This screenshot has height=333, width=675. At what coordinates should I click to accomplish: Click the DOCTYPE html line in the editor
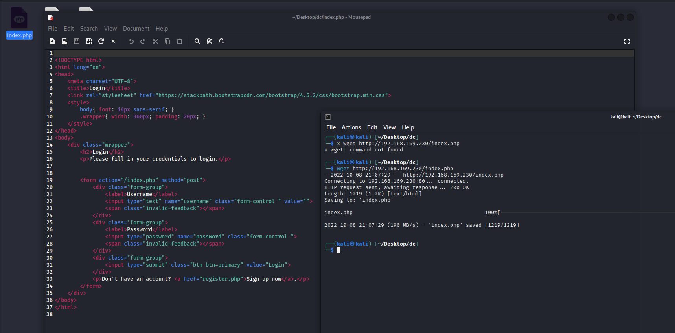[78, 60]
